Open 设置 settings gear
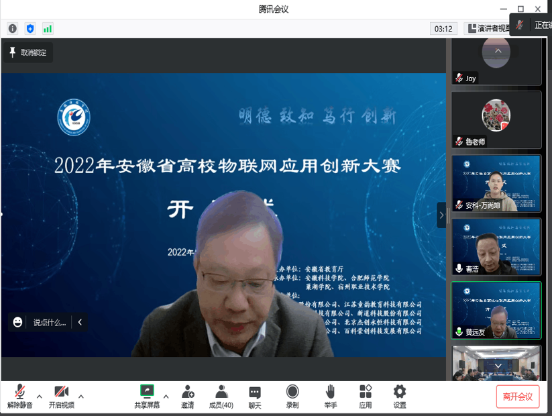The image size is (552, 416). click(400, 396)
